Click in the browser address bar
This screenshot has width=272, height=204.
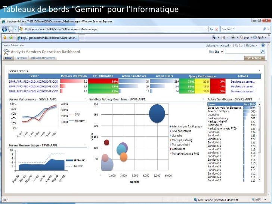[x=114, y=29]
